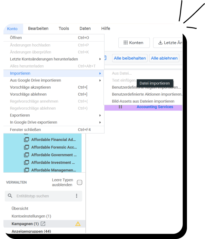This screenshot has width=205, height=239.
Task: Click the yellow warning triangle on Kampagnen
Action: coord(78,224)
